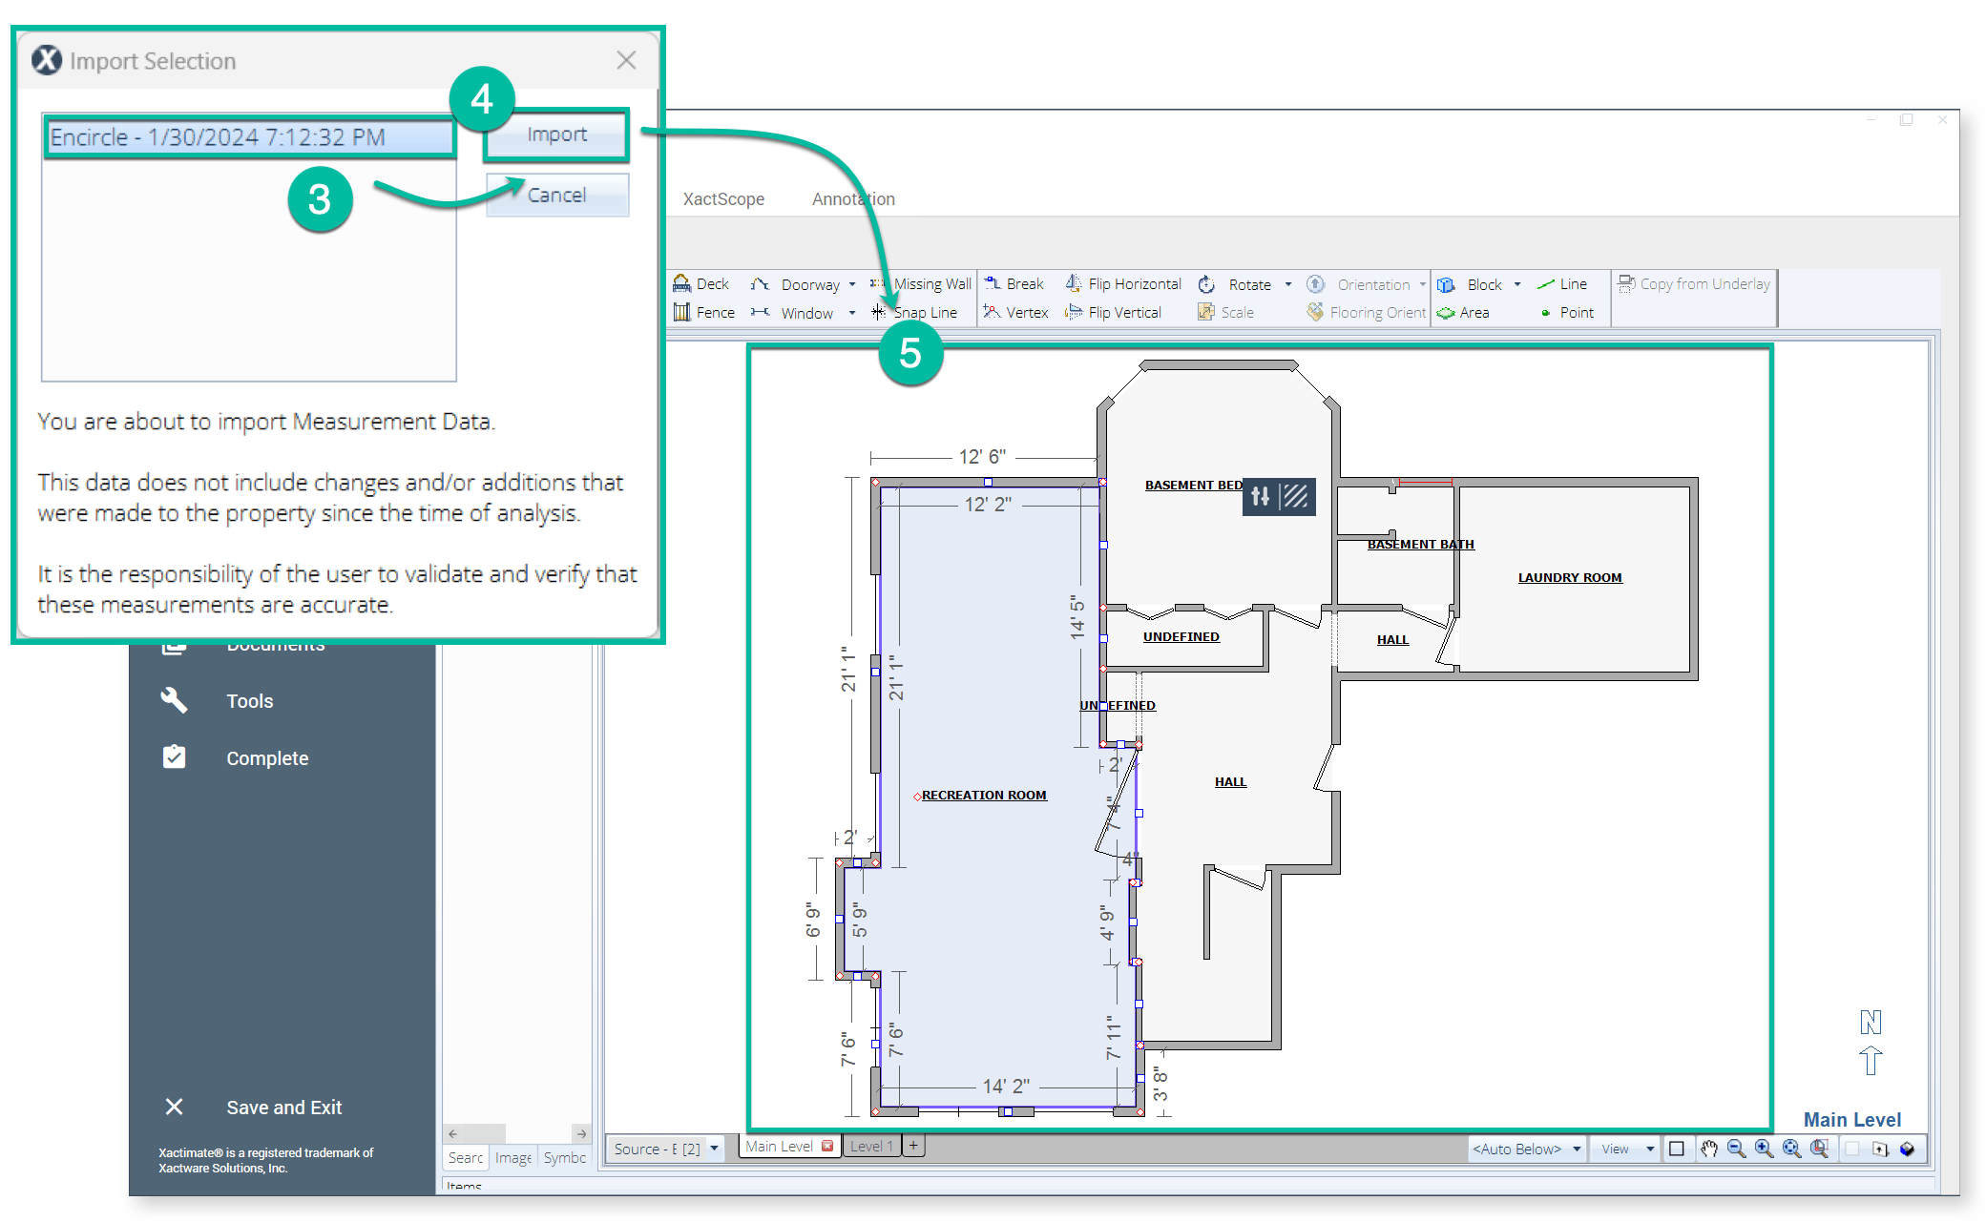Screen dimensions: 1986x1222
Task: Toggle the hatch pattern icon on Basement Bed
Action: (1296, 496)
